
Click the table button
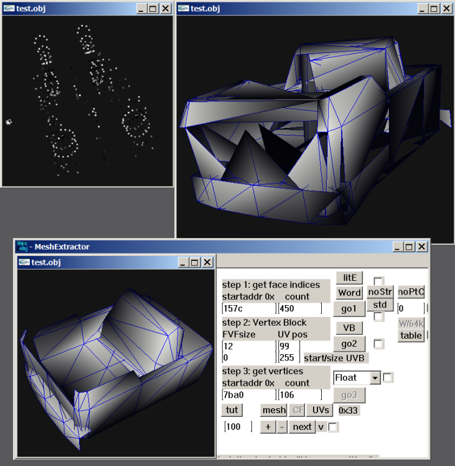[x=411, y=336]
